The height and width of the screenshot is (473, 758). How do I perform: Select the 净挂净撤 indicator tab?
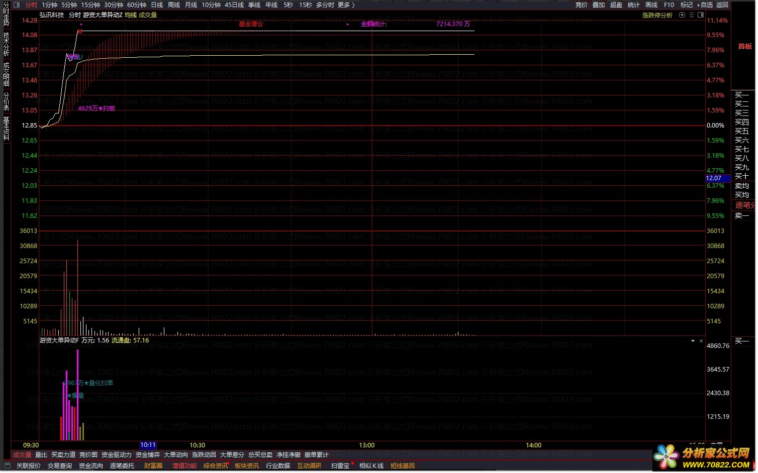click(x=289, y=455)
